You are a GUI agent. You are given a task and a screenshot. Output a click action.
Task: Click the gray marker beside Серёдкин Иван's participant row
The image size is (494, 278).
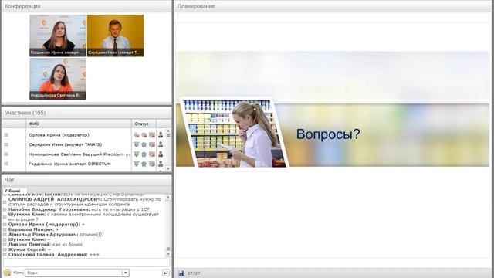coord(6,144)
